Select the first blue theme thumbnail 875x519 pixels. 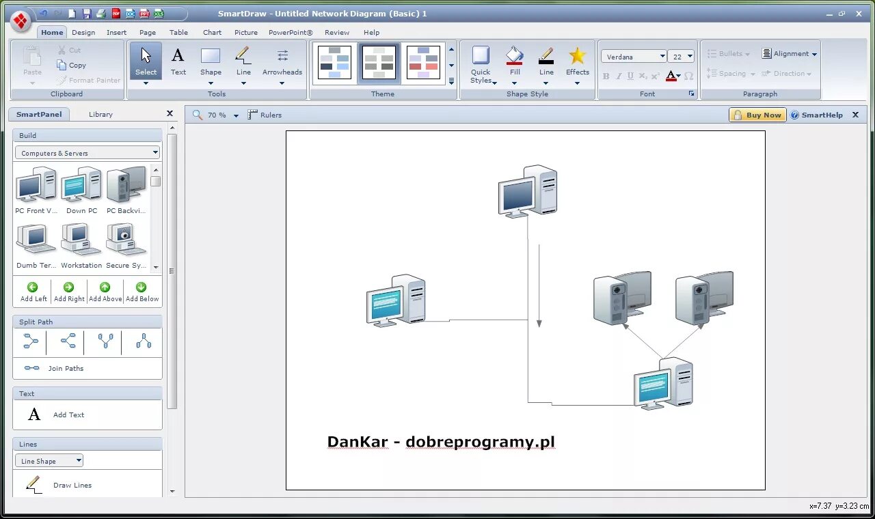pyautogui.click(x=334, y=63)
